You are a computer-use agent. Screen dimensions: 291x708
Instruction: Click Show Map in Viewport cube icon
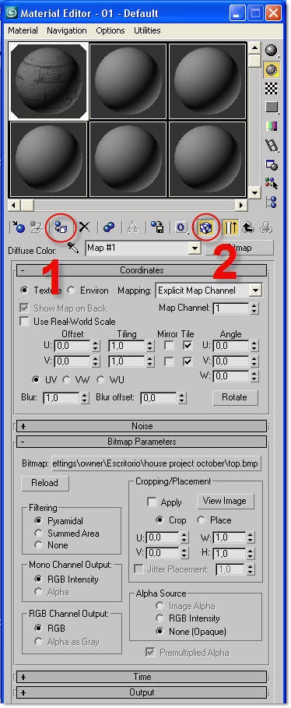click(x=205, y=227)
